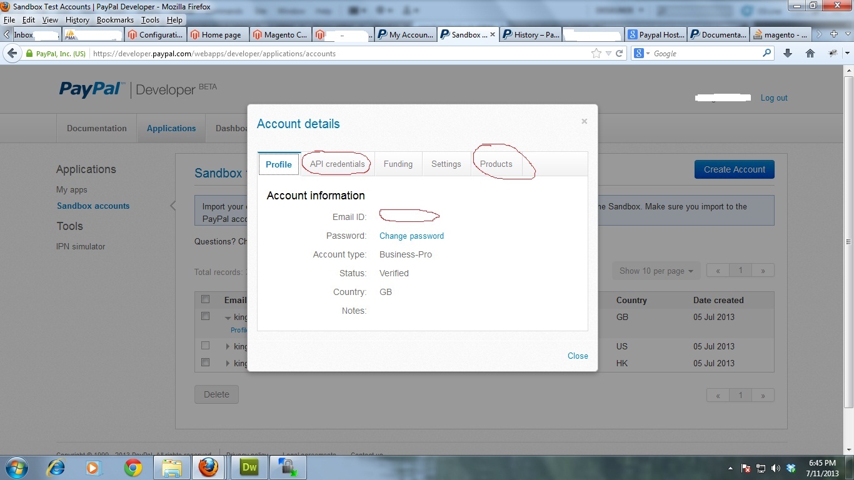
Task: Open the Bookmarks menu
Action: pos(115,20)
